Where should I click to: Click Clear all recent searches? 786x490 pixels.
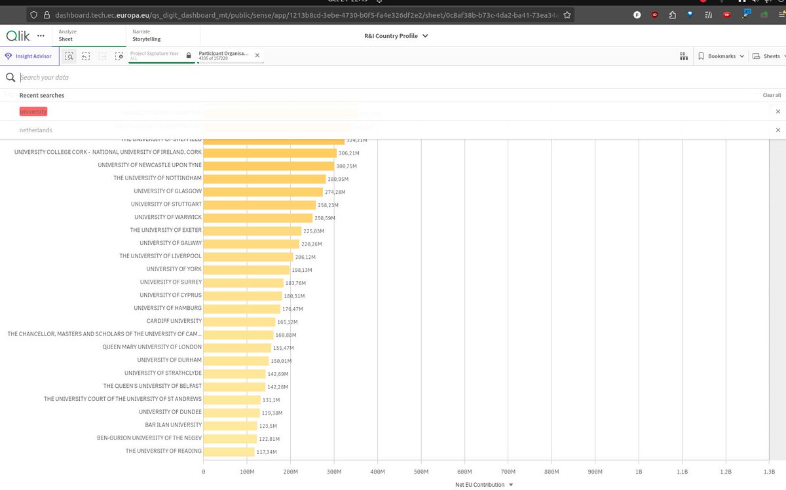772,96
